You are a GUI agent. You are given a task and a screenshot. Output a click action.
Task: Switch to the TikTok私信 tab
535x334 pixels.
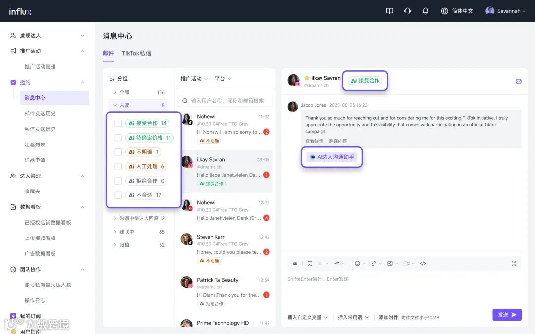click(x=137, y=53)
